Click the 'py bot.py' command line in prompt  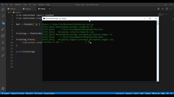(x=68, y=24)
